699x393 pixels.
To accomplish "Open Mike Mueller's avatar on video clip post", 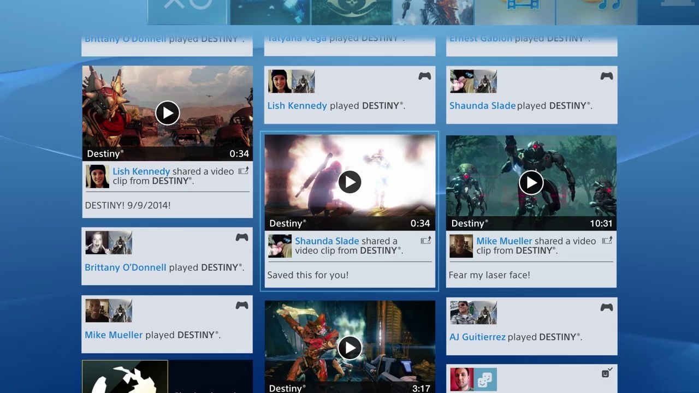I will pos(461,246).
